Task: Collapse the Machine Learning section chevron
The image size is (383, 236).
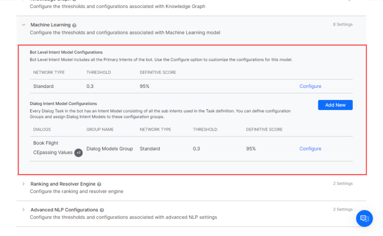Action: pos(23,25)
